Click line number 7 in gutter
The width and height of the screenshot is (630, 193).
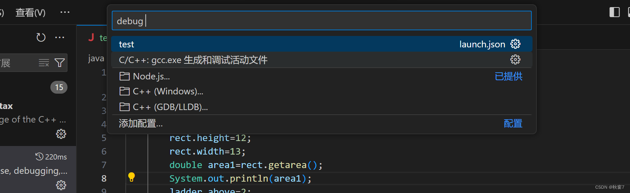(x=104, y=165)
